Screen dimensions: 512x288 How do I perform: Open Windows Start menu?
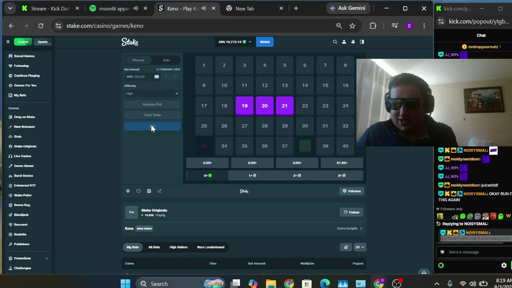click(x=125, y=284)
